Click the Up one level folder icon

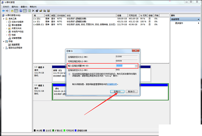pos(12,11)
